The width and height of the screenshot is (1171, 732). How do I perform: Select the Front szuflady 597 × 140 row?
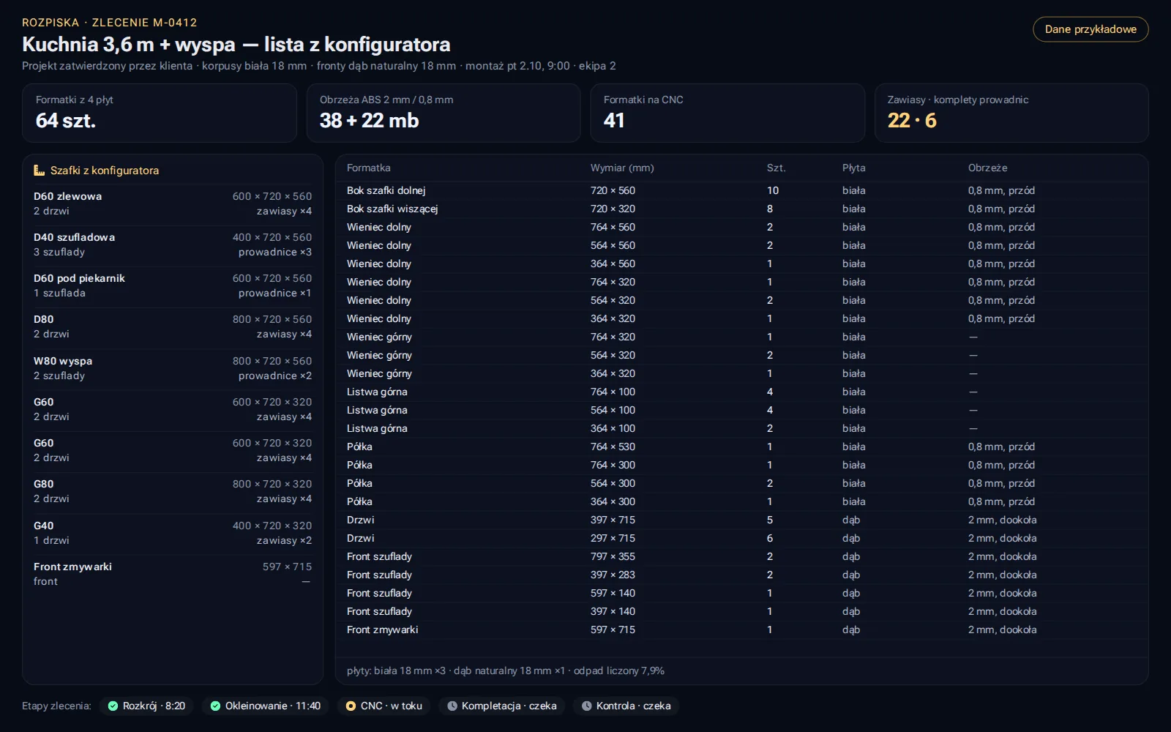[x=741, y=593]
